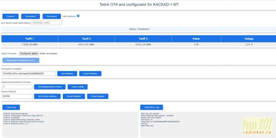Focus the measurement period input field
Screen dimensions: 276x138
point(17,87)
